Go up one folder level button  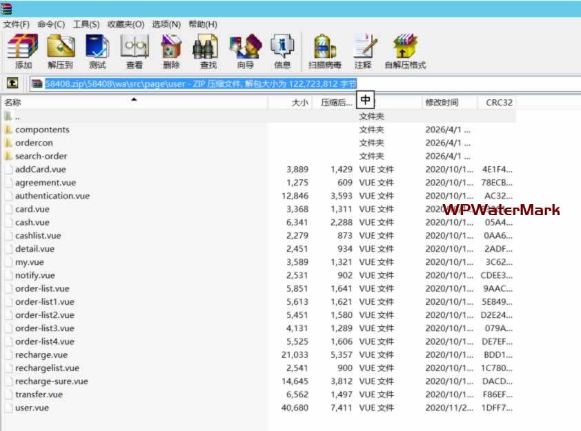coord(12,83)
